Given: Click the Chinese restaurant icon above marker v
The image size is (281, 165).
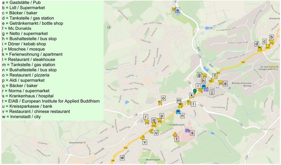Looking at the screenshot, I should pyautogui.click(x=143, y=137).
